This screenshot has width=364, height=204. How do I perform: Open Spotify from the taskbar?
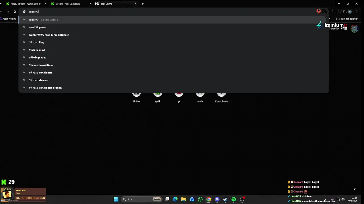234,199
